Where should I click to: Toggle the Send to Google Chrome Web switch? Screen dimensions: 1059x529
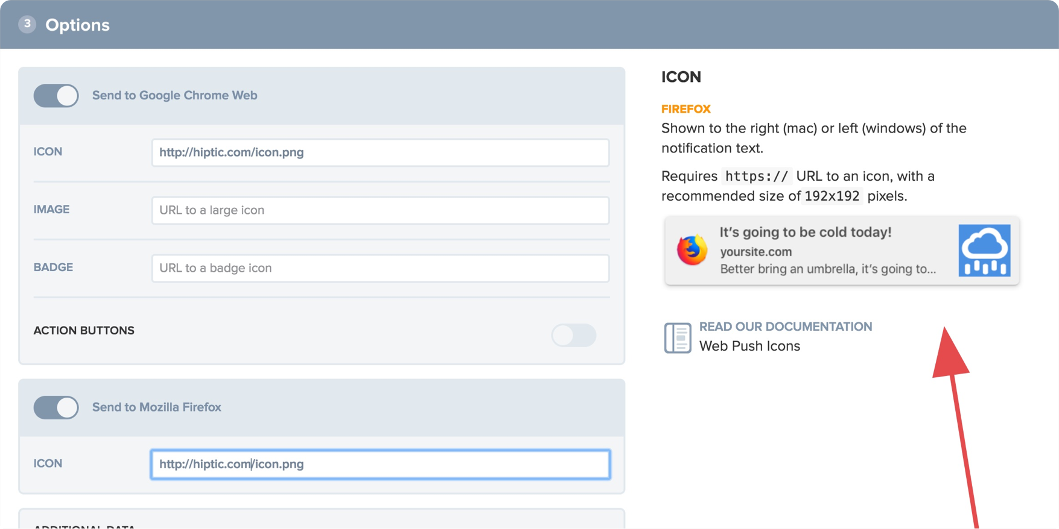click(x=56, y=96)
